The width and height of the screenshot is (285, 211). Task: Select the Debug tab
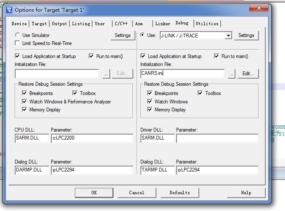coord(183,23)
